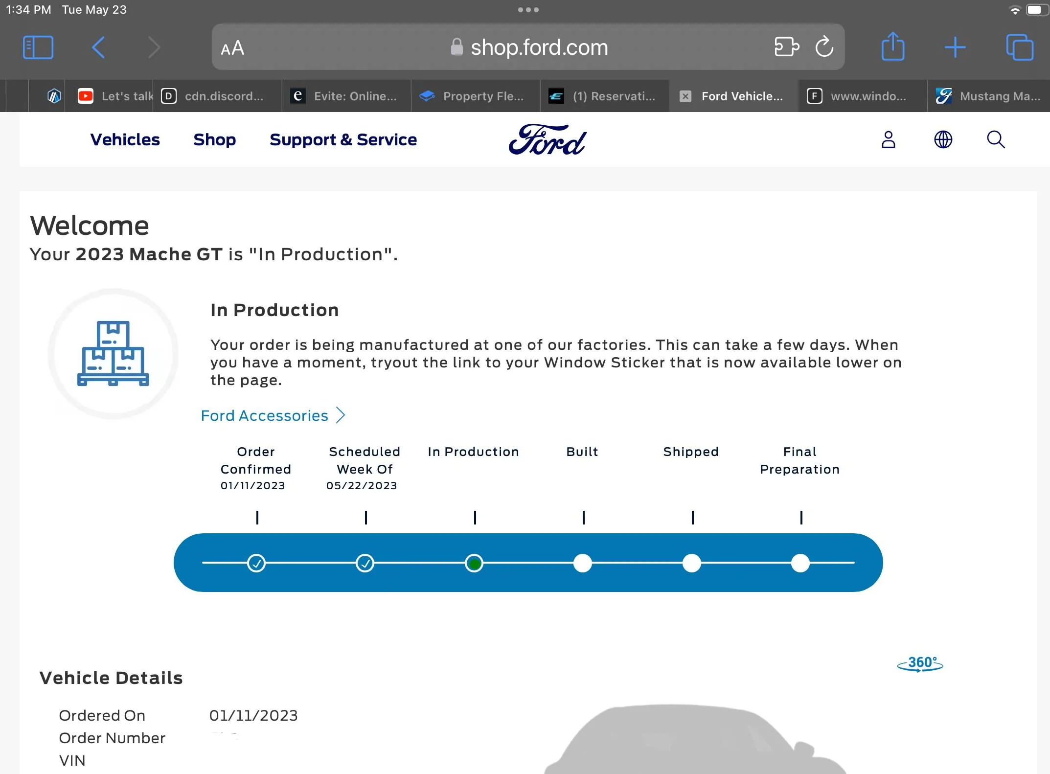Select the Scheduled Week Of checkmark step
This screenshot has width=1050, height=774.
365,563
